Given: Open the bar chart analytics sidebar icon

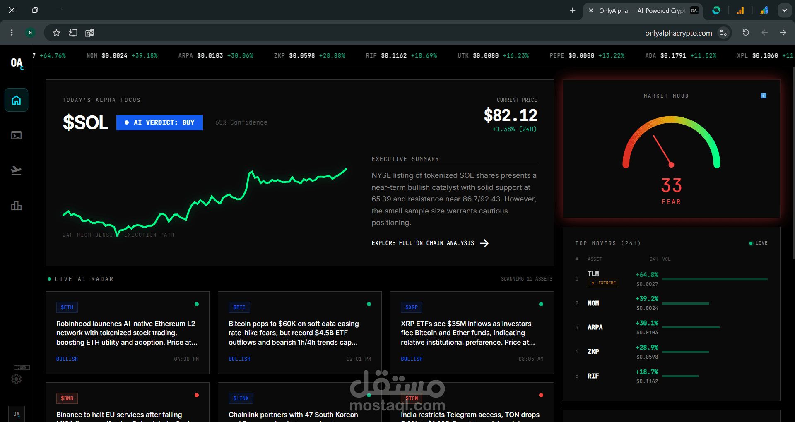Looking at the screenshot, I should (x=16, y=206).
